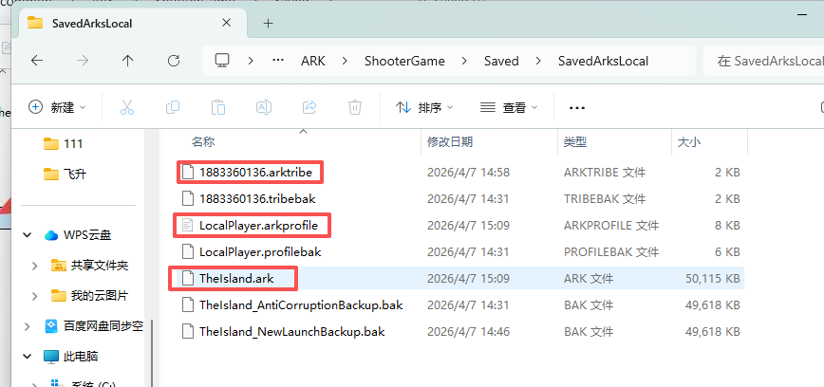Viewport: 824px width, 387px height.
Task: Click ShooterGame in the address breadcrumb
Action: coord(400,61)
